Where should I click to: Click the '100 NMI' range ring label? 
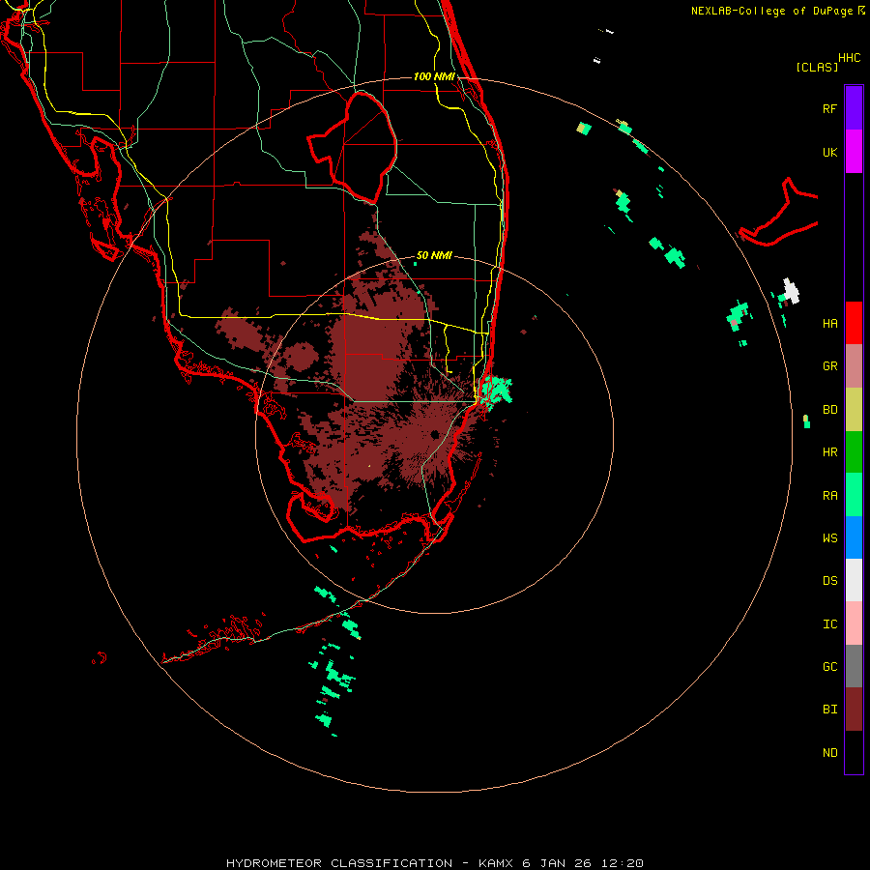tap(434, 76)
